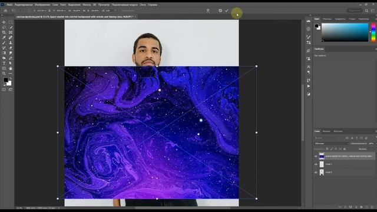Select the Move tool
This screenshot has height=212, width=377.
pyautogui.click(x=4, y=22)
